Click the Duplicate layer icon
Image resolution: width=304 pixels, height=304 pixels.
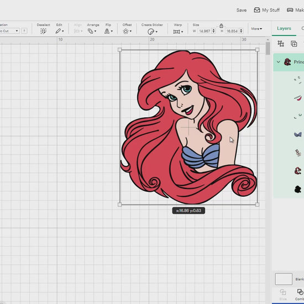(x=294, y=44)
